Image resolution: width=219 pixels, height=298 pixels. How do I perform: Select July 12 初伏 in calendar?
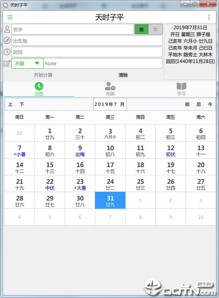(x=170, y=150)
